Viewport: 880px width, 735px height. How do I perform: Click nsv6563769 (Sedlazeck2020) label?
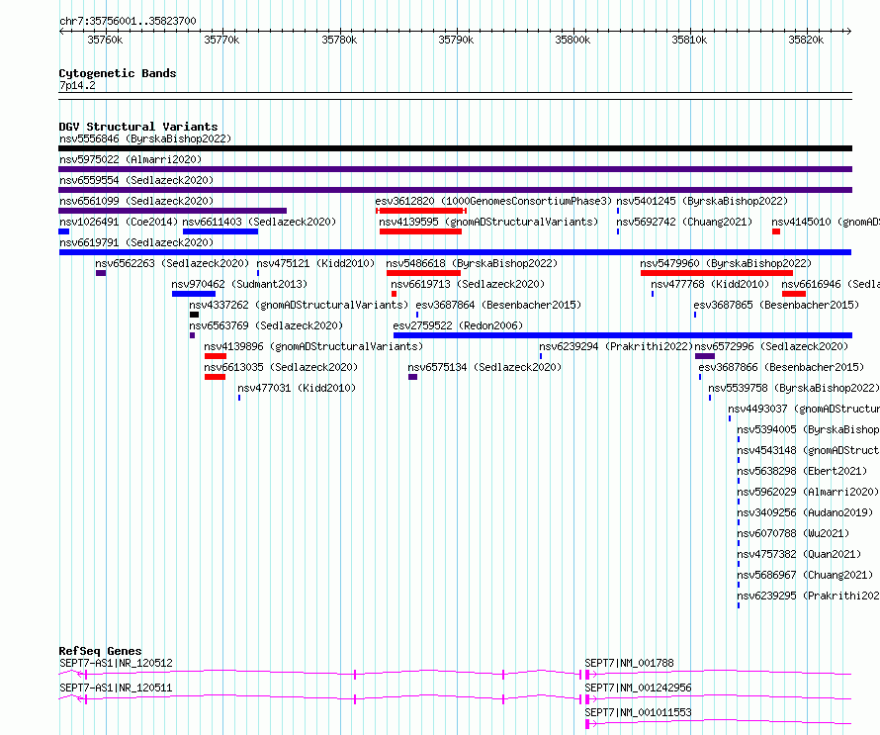coord(266,325)
